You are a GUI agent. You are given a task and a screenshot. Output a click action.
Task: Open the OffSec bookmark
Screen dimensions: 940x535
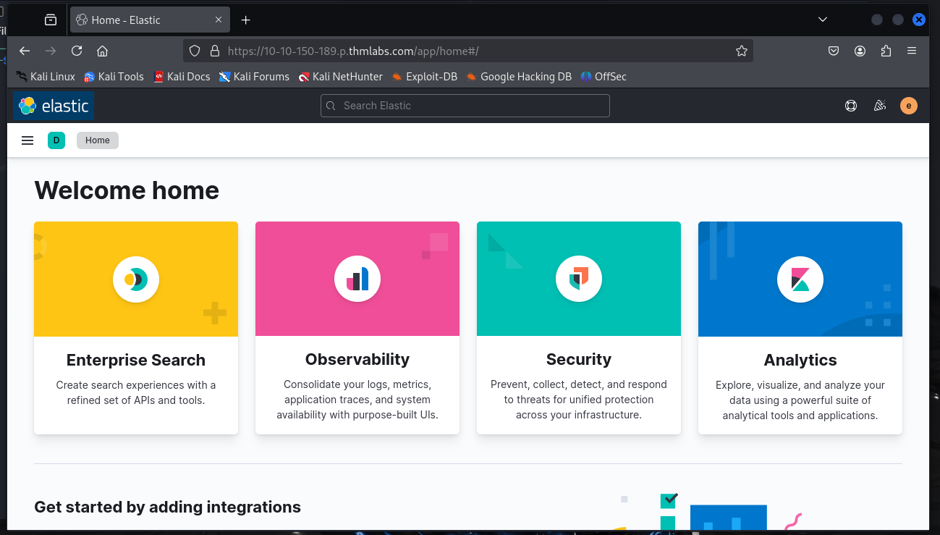click(604, 76)
